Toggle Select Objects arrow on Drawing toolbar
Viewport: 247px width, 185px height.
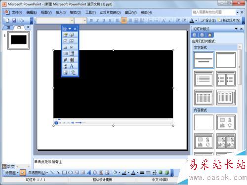coord(23,173)
